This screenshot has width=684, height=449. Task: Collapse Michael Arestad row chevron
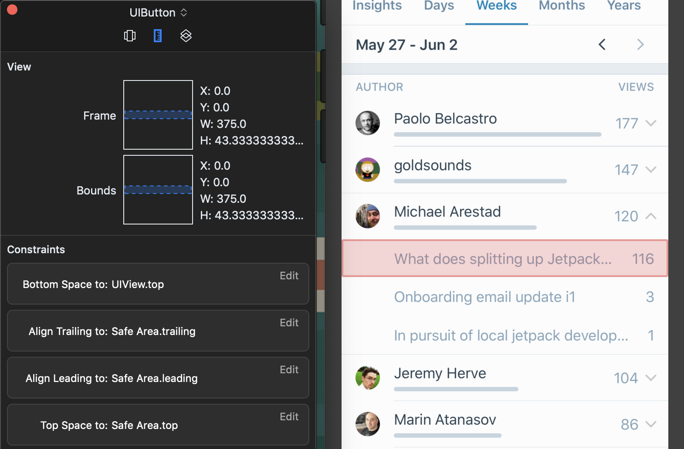651,216
